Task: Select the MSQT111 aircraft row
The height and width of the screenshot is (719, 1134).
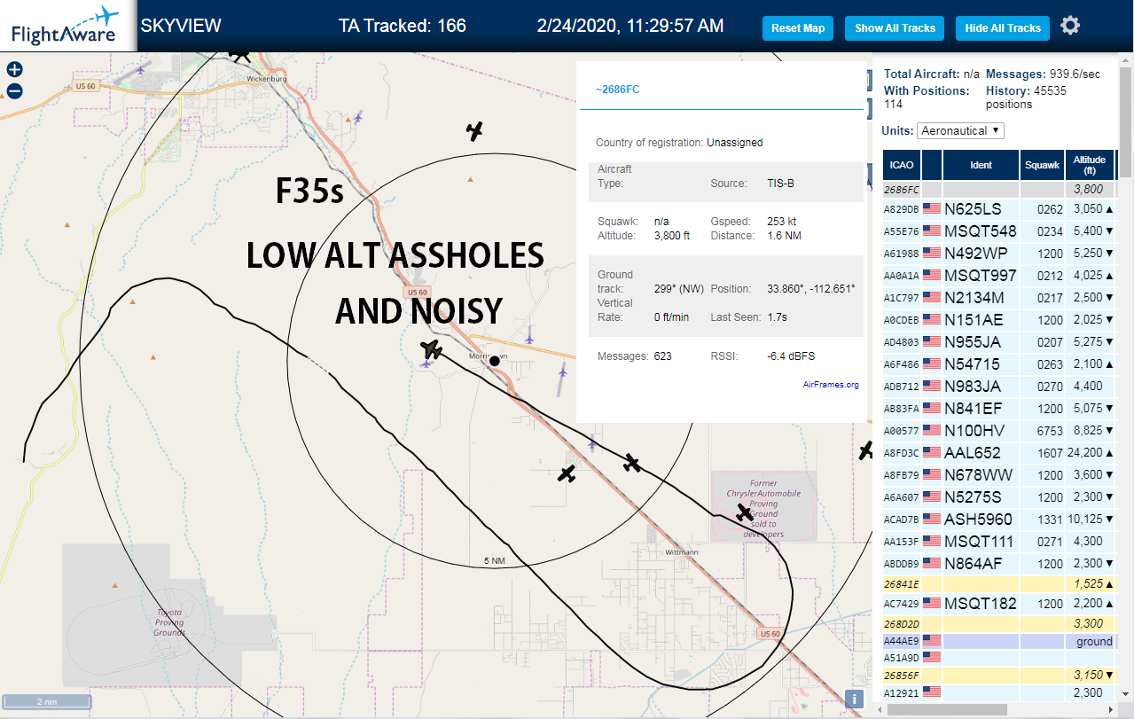Action: point(999,542)
